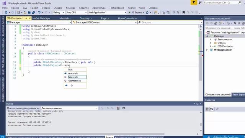Image resolution: width=245 pixels, height=138 pixels.
Task: Click the Save file floppy icon
Action: click(29, 12)
